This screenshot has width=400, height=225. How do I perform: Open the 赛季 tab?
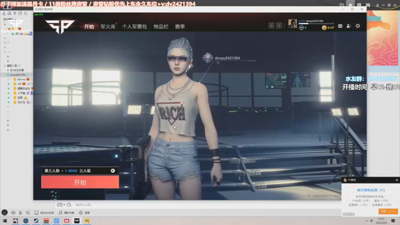coord(180,26)
